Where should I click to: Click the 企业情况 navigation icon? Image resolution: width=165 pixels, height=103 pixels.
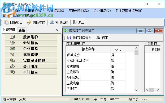click(x=12, y=49)
